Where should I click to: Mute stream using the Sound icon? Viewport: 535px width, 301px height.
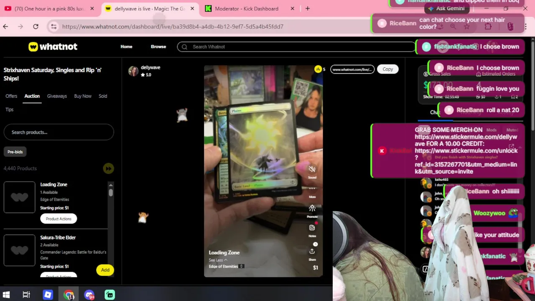coord(312,169)
